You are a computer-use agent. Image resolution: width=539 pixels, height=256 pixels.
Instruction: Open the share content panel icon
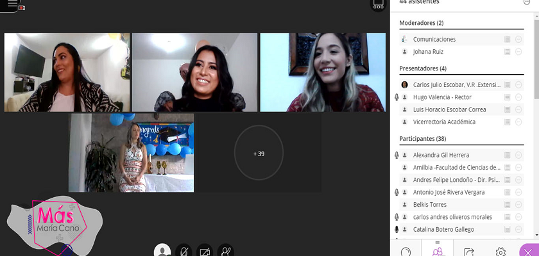[469, 251]
